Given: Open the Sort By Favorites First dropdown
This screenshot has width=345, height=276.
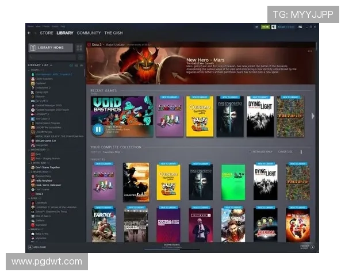Looking at the screenshot, I should tap(112, 152).
